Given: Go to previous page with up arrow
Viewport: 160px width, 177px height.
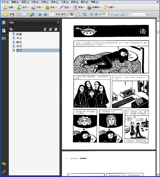Looking at the screenshot, I should click(40, 14).
